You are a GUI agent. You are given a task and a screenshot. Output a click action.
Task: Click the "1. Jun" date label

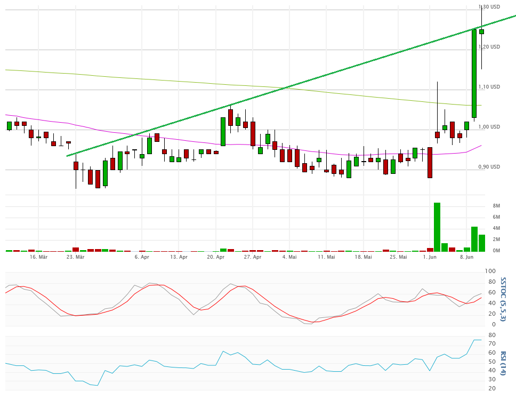pos(430,257)
